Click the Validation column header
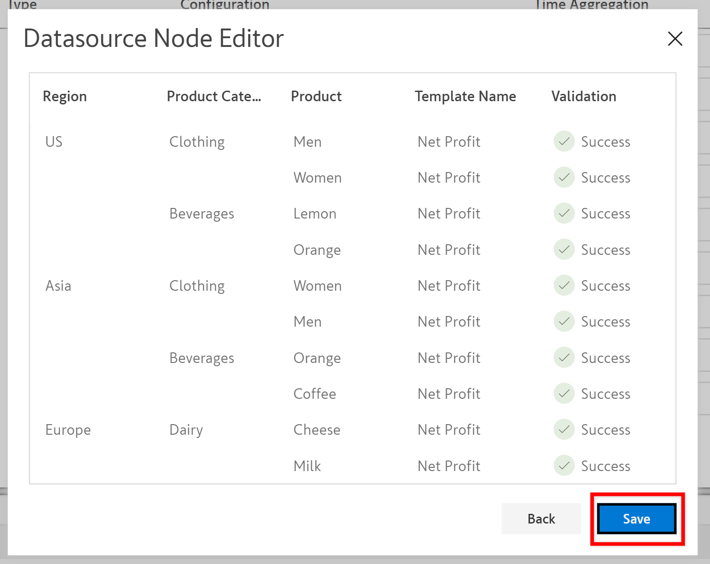This screenshot has height=564, width=710. point(584,96)
